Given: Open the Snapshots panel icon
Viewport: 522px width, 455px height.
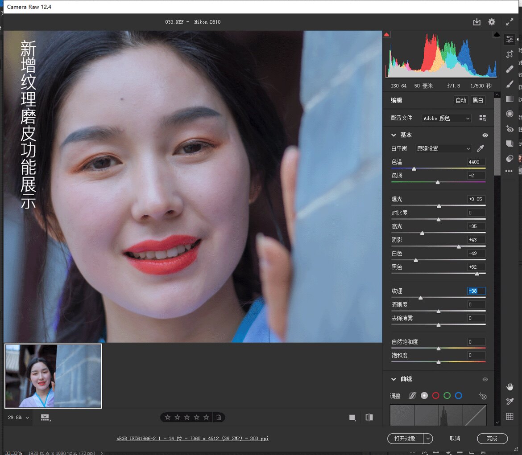Looking at the screenshot, I should pos(510,143).
